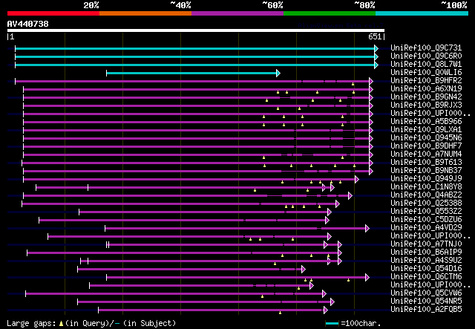Select the UniRef100_C5DZU6 label
This screenshot has height=329, width=475.
click(x=426, y=220)
